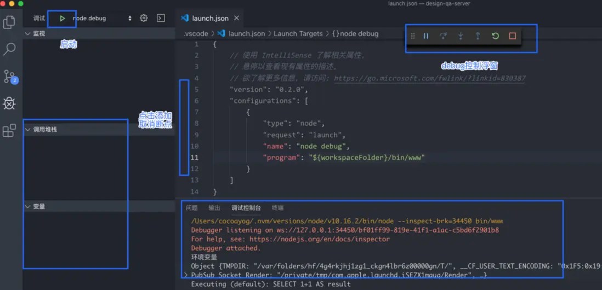Click launch.json in the breadcrumb

pos(247,34)
